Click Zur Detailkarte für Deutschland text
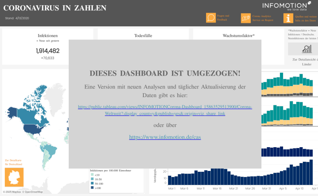This screenshot has height=196, width=318. (13, 162)
